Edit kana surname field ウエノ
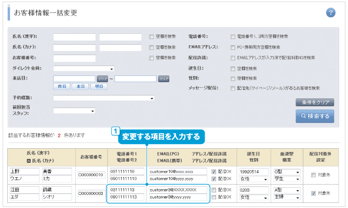348x208 pixels. 24,179
